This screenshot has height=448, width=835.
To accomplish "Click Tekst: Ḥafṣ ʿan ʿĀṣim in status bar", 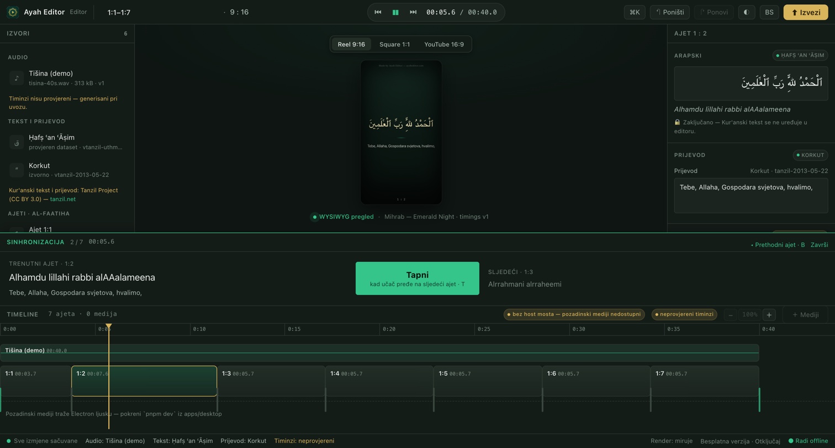I will pos(183,441).
